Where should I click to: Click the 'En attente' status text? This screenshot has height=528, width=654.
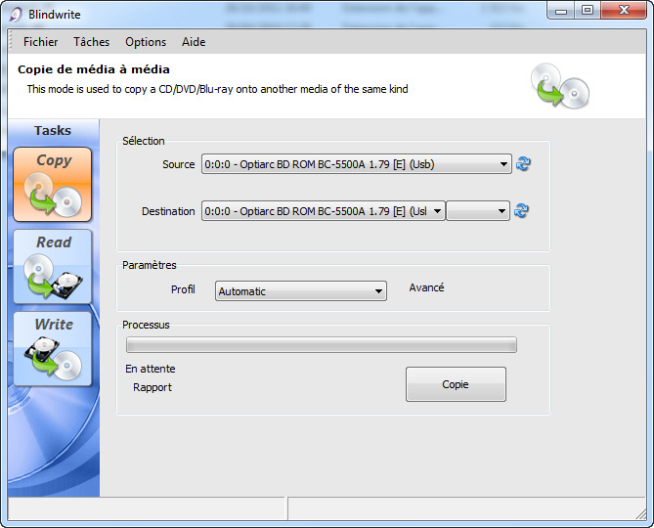pos(151,369)
